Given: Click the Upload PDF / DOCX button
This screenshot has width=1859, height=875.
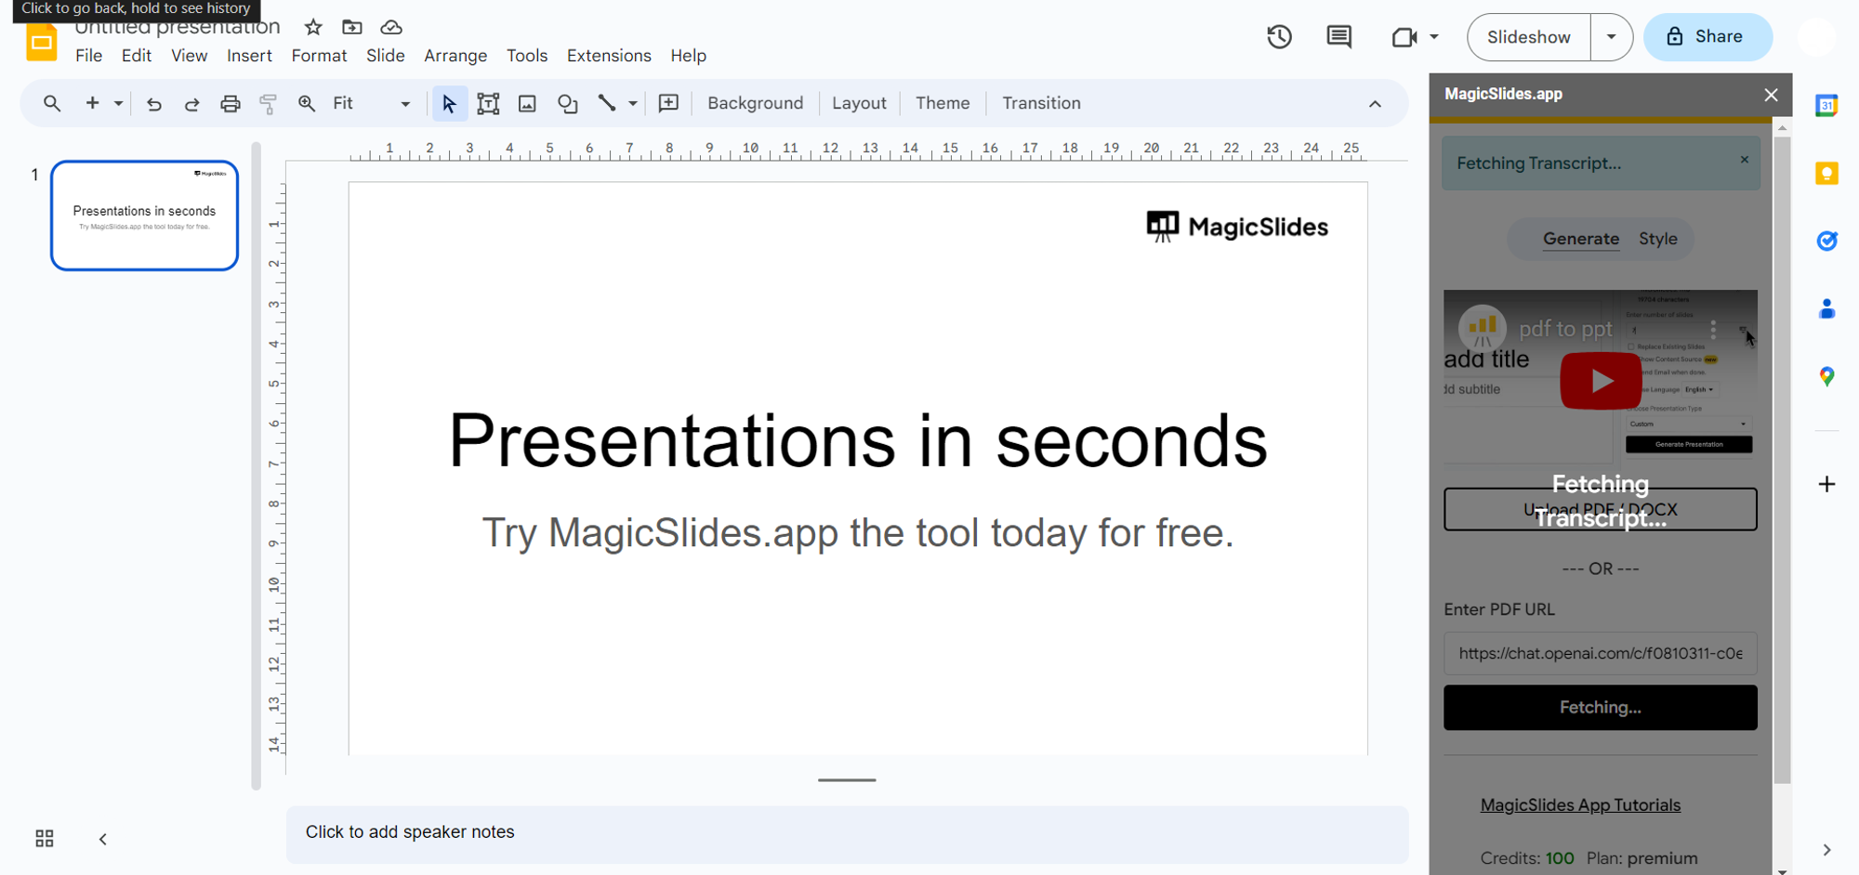Looking at the screenshot, I should tap(1601, 509).
